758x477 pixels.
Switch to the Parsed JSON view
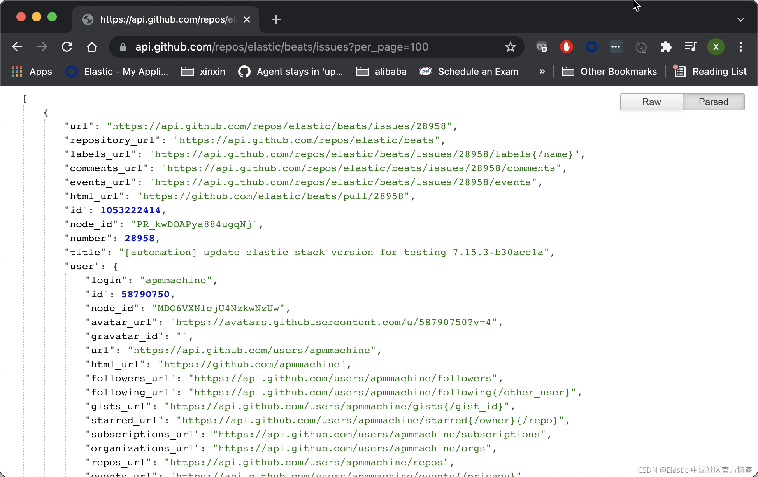713,102
